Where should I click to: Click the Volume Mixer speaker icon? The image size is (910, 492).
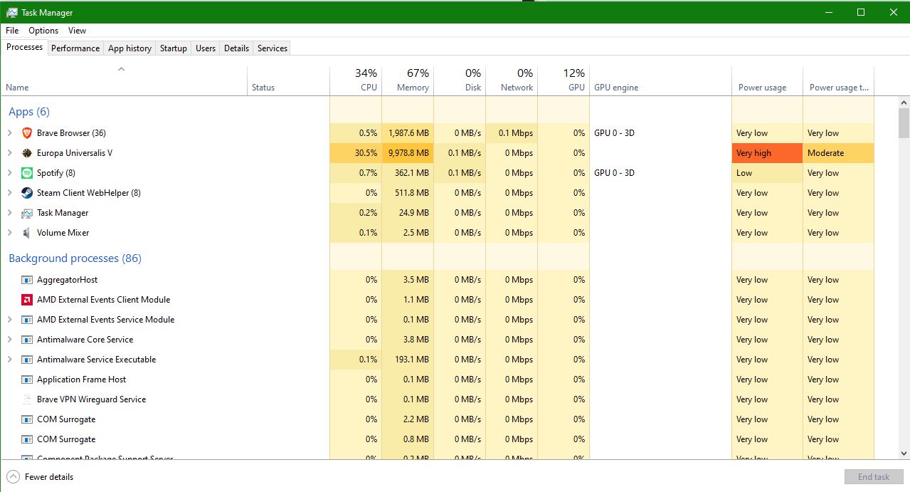click(x=27, y=233)
